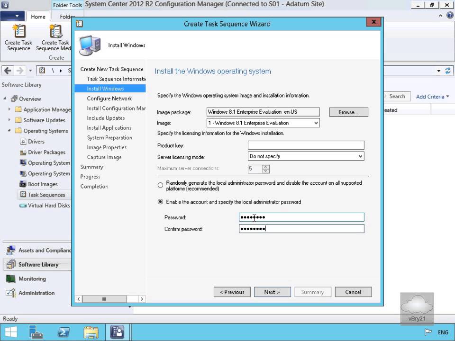
Task: Expand Software Updates tree node
Action: click(9, 120)
